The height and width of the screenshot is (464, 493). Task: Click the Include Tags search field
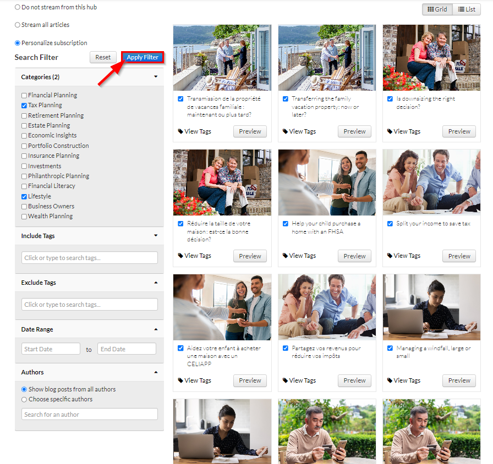click(89, 258)
